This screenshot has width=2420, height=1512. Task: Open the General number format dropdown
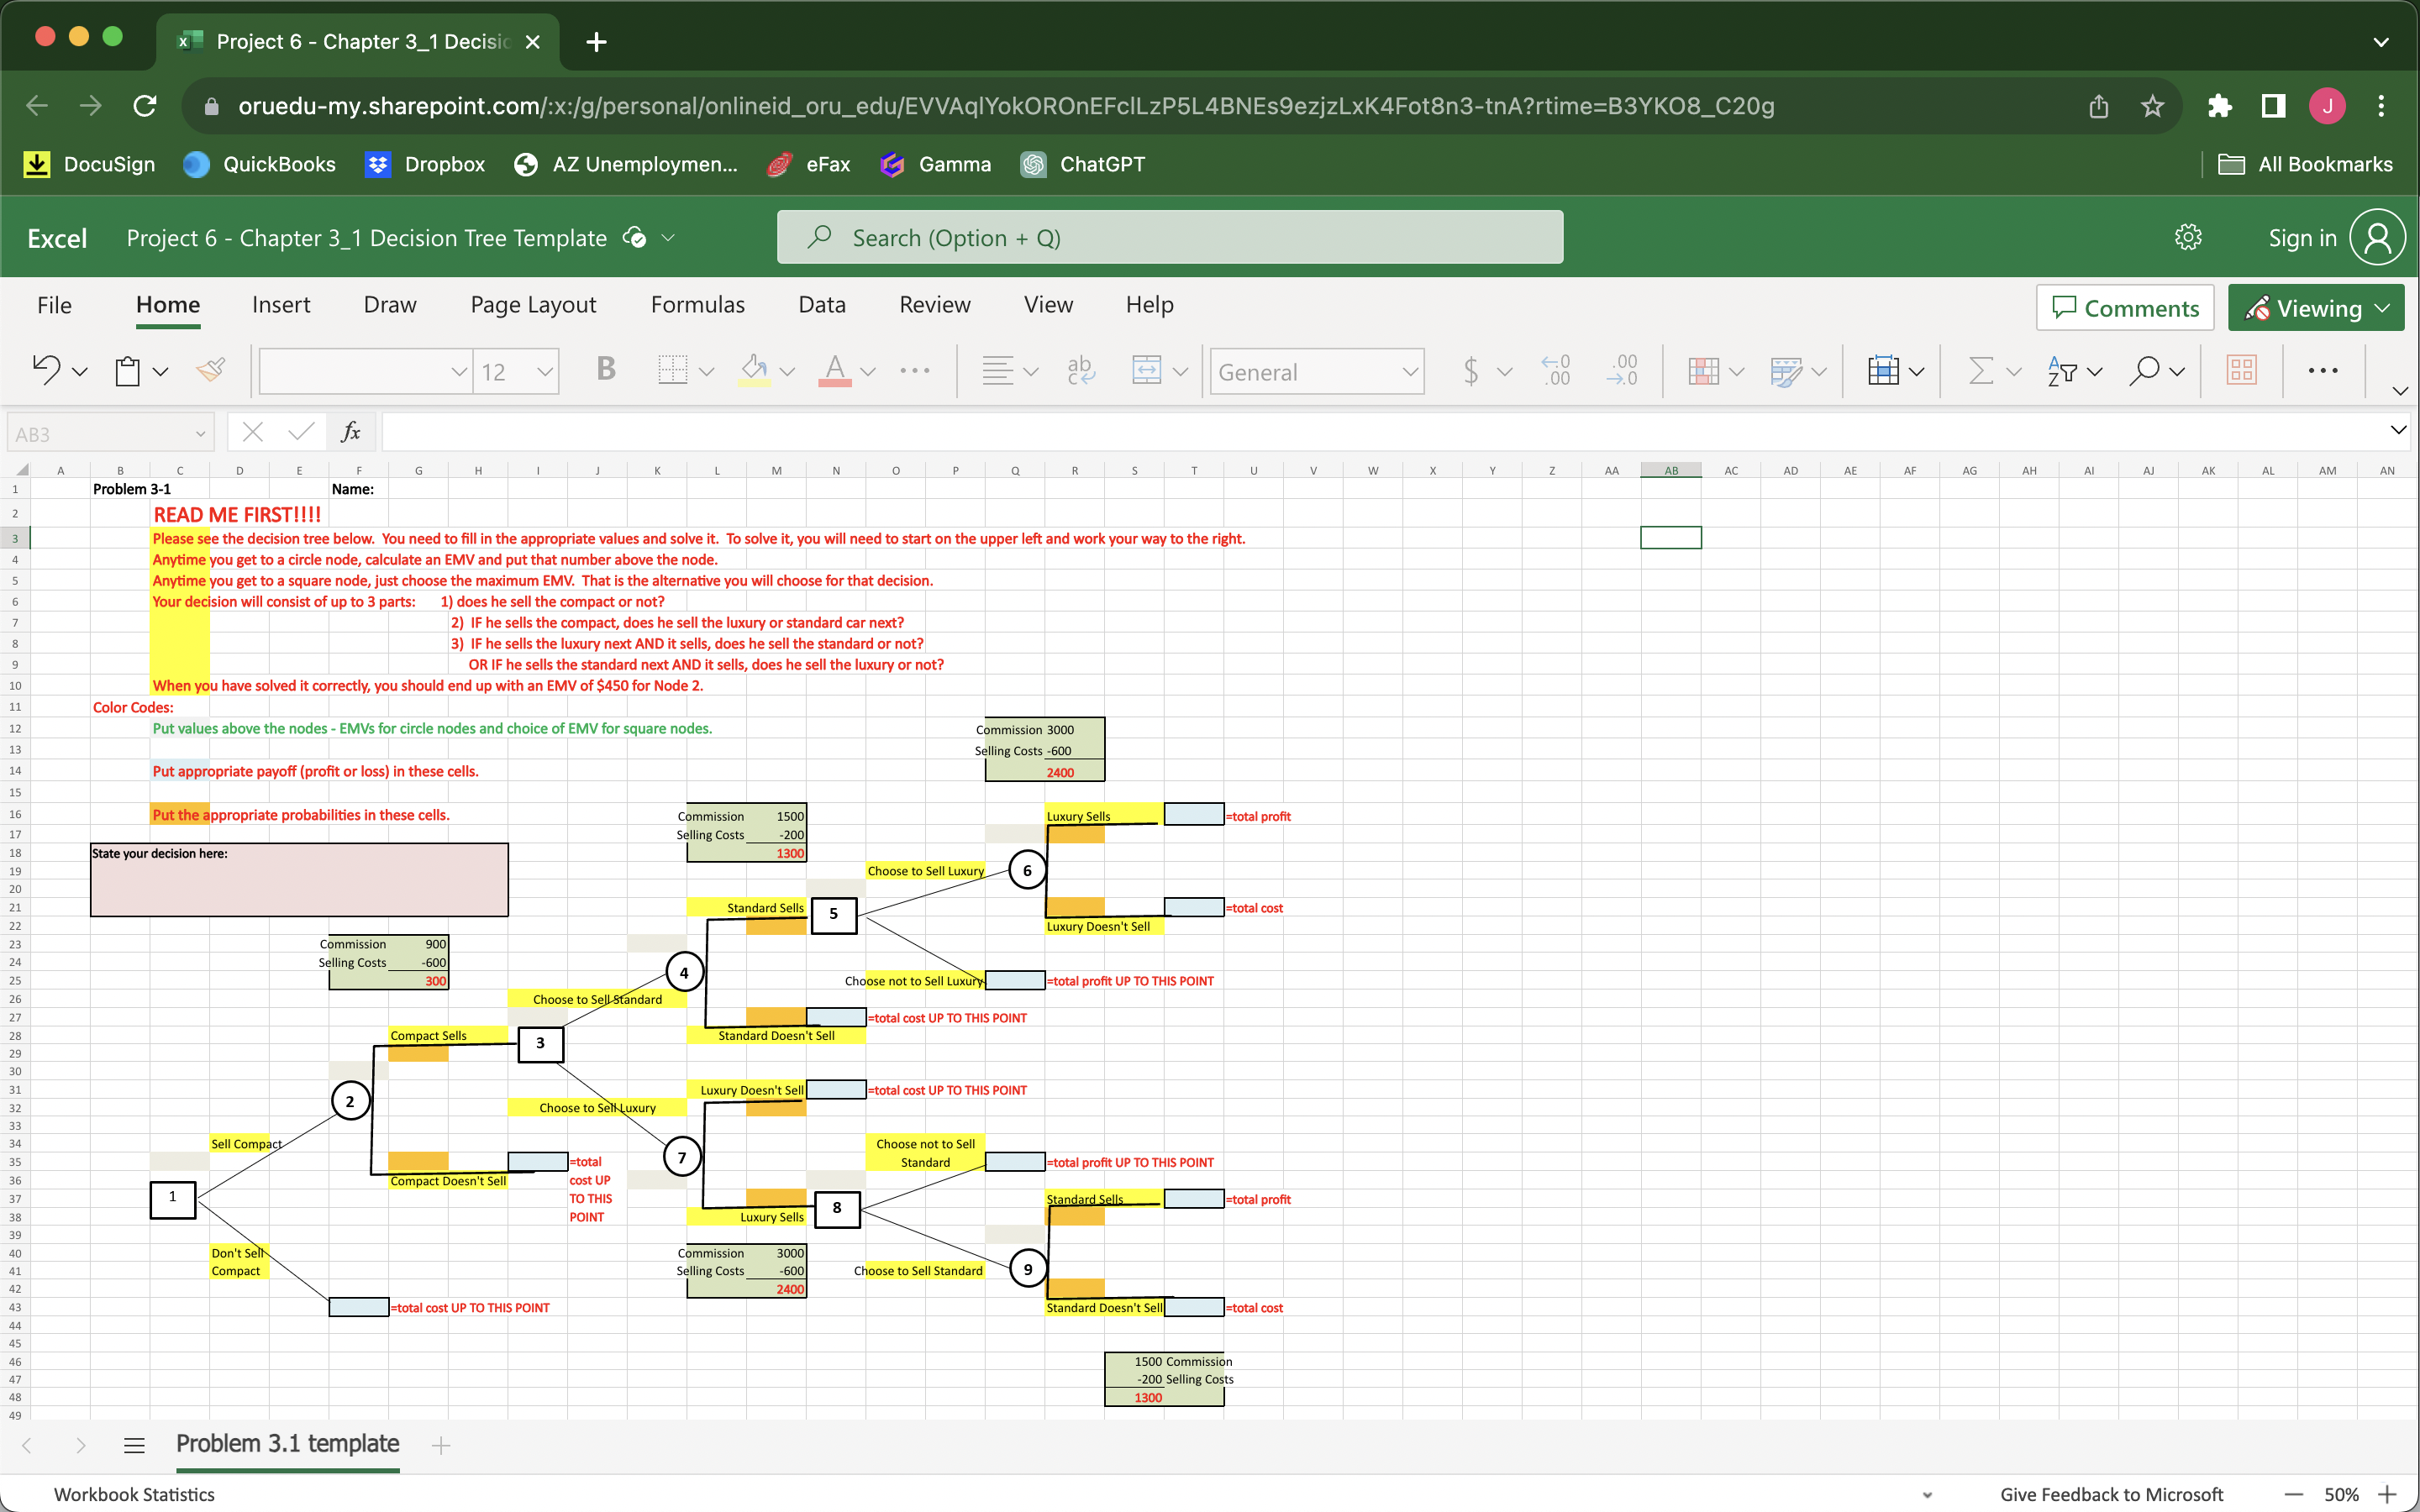[1409, 372]
